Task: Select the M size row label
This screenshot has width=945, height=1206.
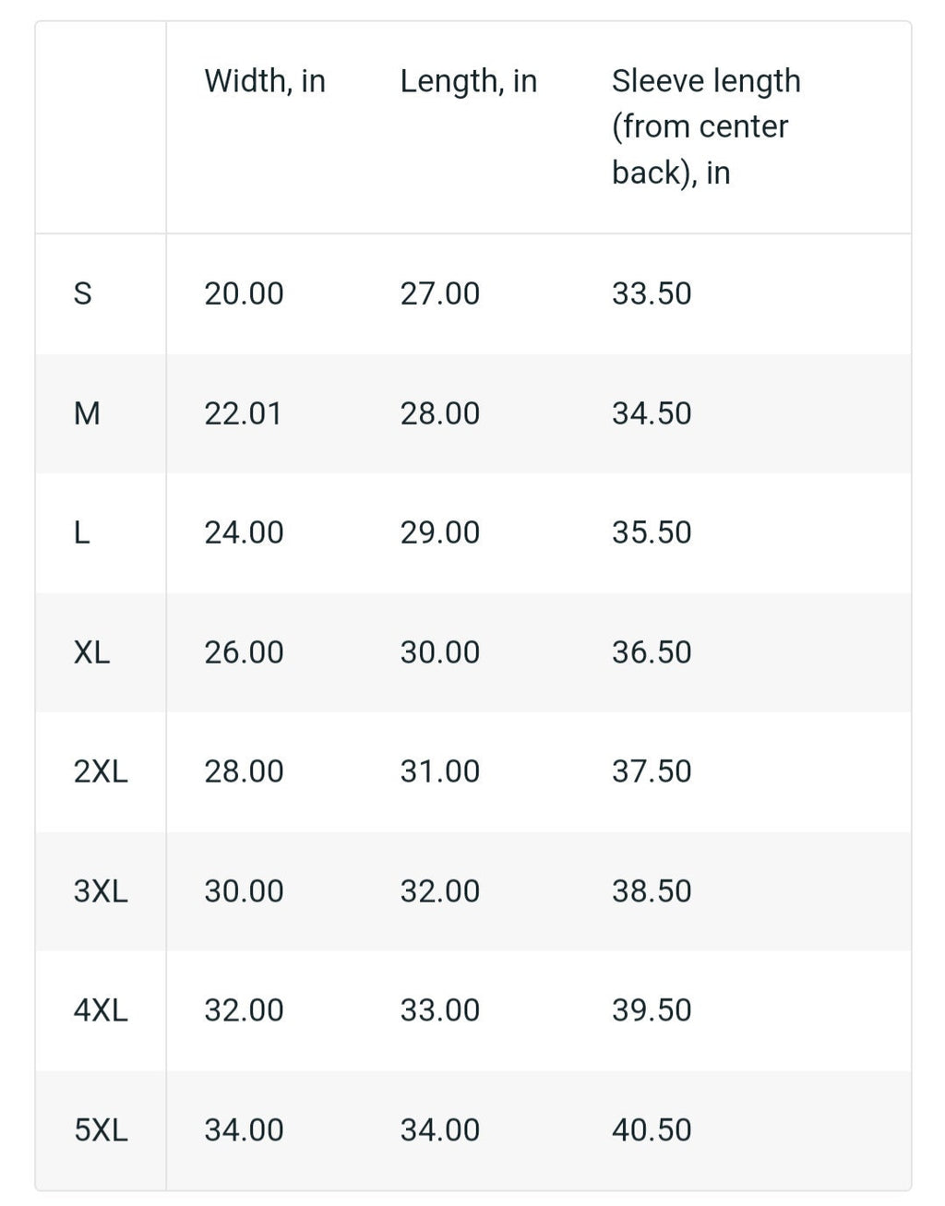Action: coord(87,413)
